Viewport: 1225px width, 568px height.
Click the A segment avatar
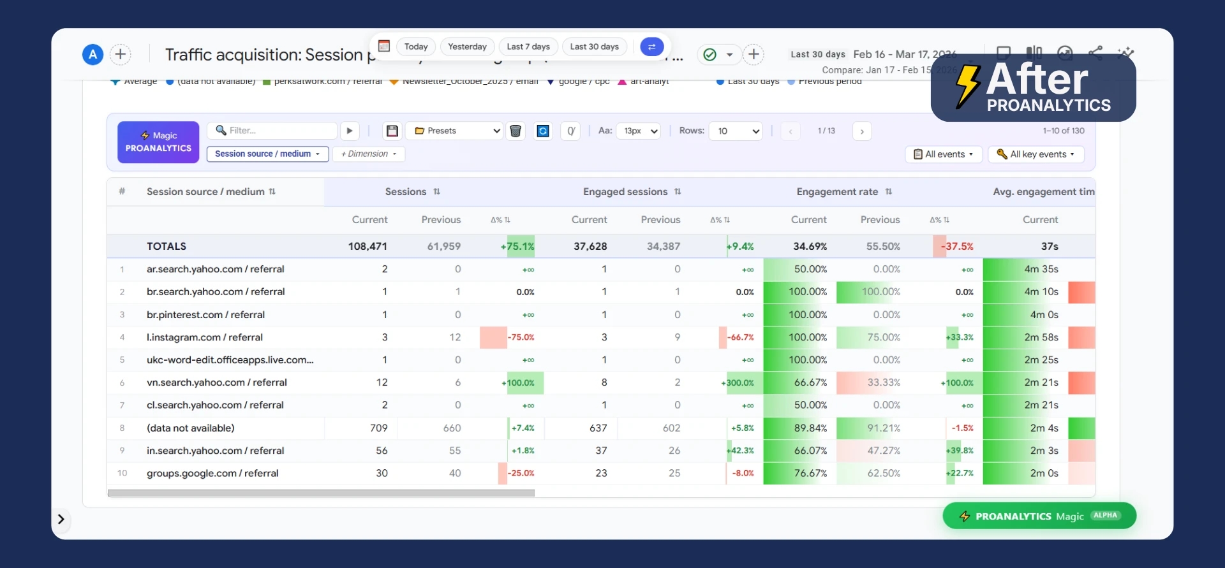click(x=93, y=54)
